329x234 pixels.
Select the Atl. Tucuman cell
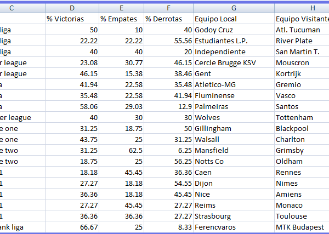(x=302, y=30)
